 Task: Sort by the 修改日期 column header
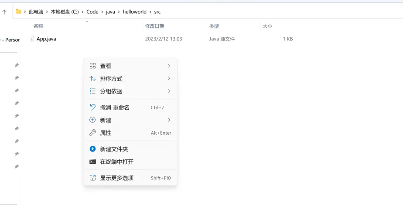tap(154, 26)
